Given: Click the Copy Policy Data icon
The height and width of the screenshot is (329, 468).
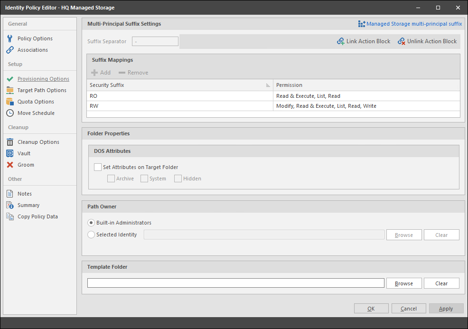Looking at the screenshot, I should 10,216.
